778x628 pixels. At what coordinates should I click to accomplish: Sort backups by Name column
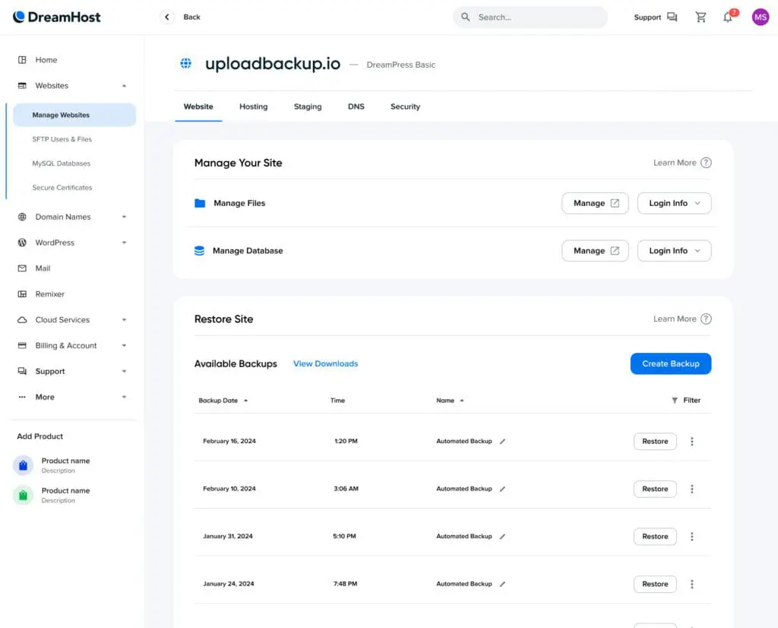pos(450,400)
